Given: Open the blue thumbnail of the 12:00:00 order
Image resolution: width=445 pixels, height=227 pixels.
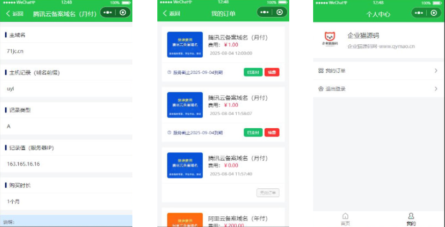Looking at the screenshot, I should tap(185, 45).
